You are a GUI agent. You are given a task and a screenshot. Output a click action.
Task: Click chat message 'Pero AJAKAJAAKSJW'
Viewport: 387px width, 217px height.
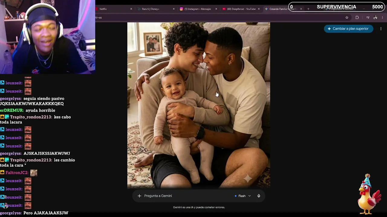(46, 213)
